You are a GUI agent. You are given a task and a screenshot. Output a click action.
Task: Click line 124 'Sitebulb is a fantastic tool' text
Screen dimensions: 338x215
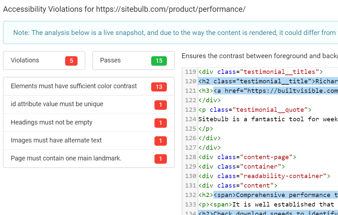(x=268, y=119)
